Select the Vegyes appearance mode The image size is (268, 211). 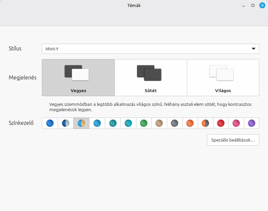(78, 78)
